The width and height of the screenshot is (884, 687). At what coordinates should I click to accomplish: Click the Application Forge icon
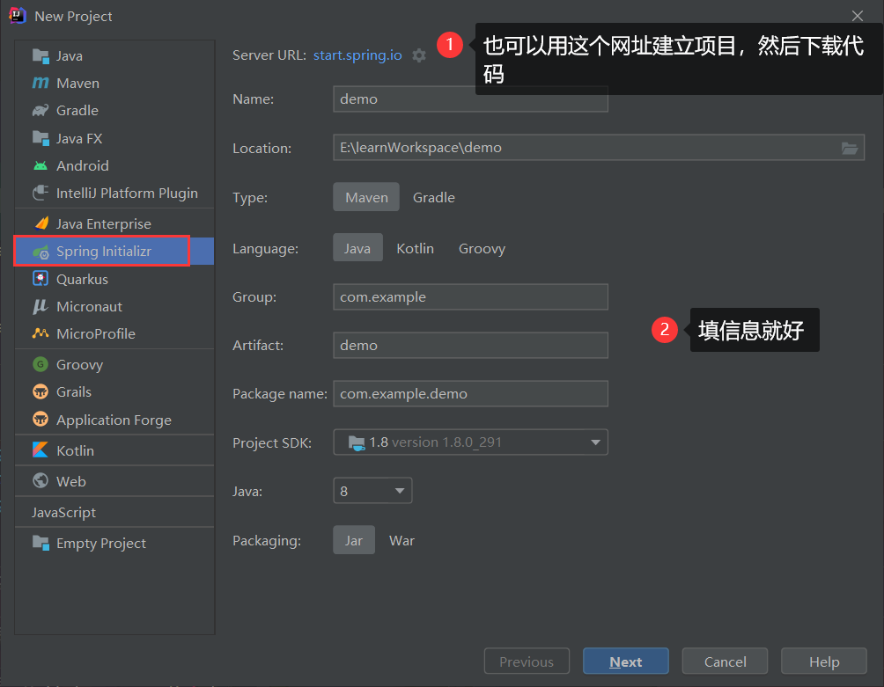pos(41,420)
